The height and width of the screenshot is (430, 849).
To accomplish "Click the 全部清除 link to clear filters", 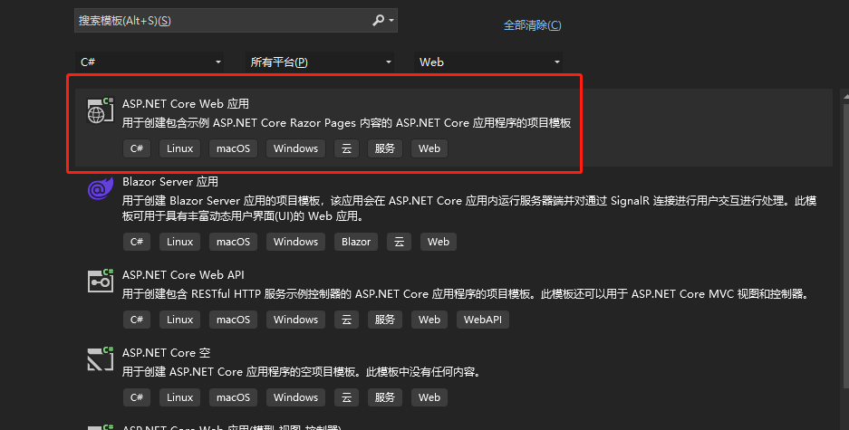I will 532,25.
